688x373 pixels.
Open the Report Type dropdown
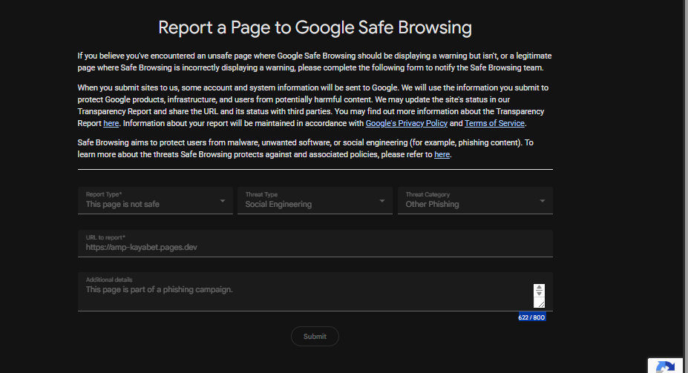155,200
